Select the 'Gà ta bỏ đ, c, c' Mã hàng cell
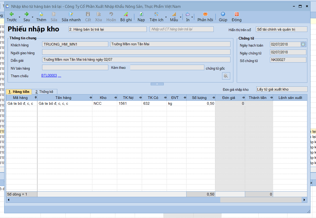Viewport: 316px width, 218px height. pyautogui.click(x=22, y=103)
